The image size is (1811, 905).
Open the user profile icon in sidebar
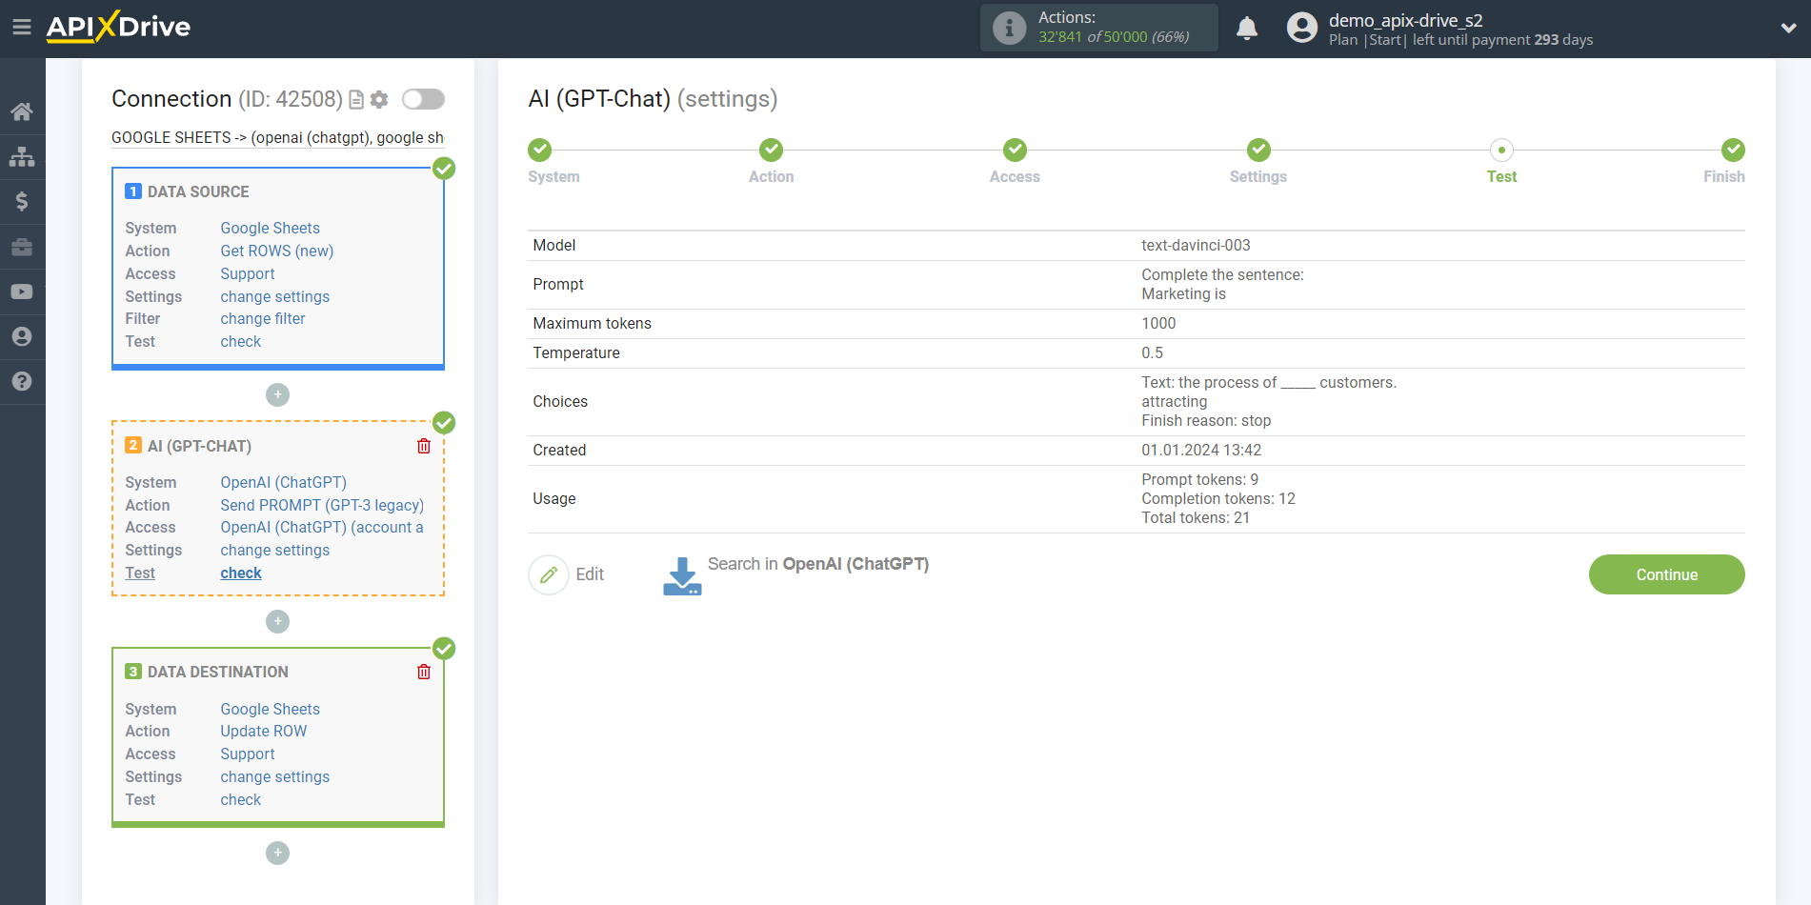tap(22, 336)
